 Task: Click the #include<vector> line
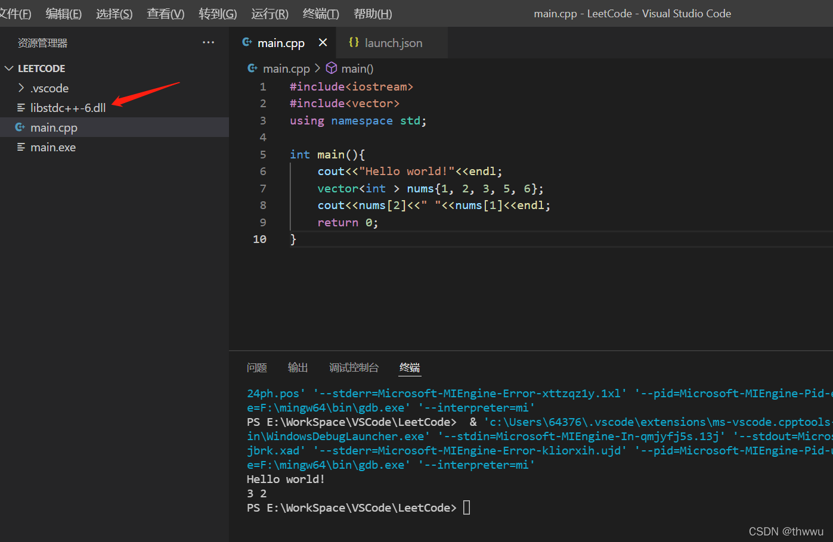point(345,104)
